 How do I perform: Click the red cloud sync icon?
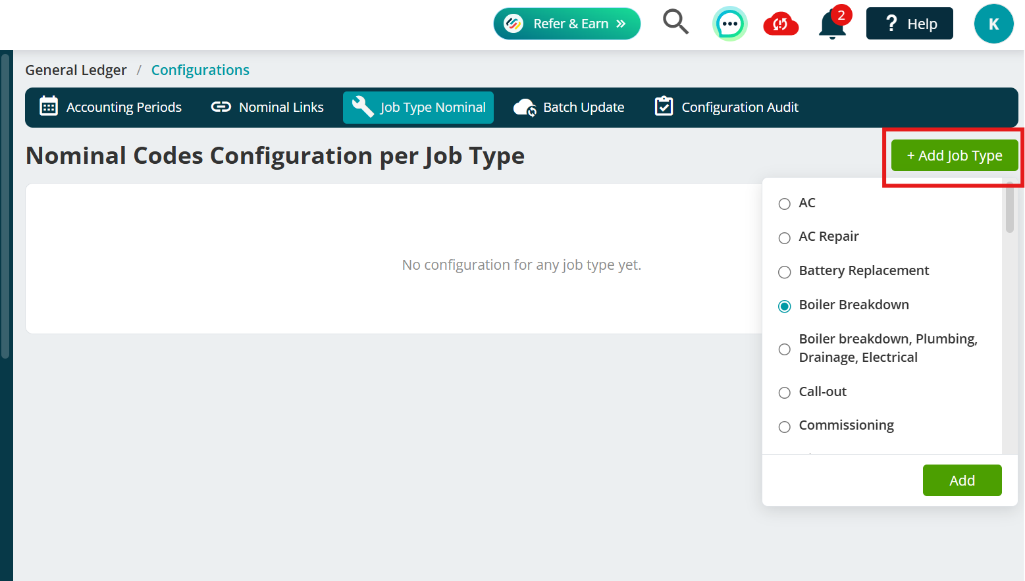click(781, 24)
